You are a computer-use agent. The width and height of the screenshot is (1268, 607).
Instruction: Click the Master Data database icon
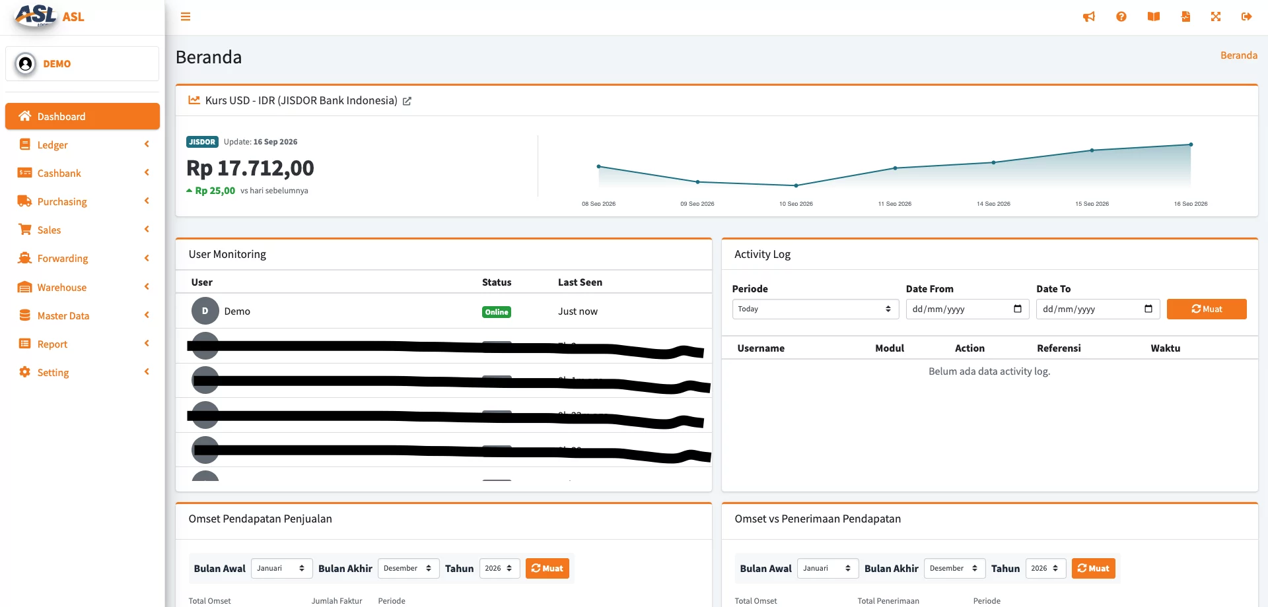[x=25, y=315]
